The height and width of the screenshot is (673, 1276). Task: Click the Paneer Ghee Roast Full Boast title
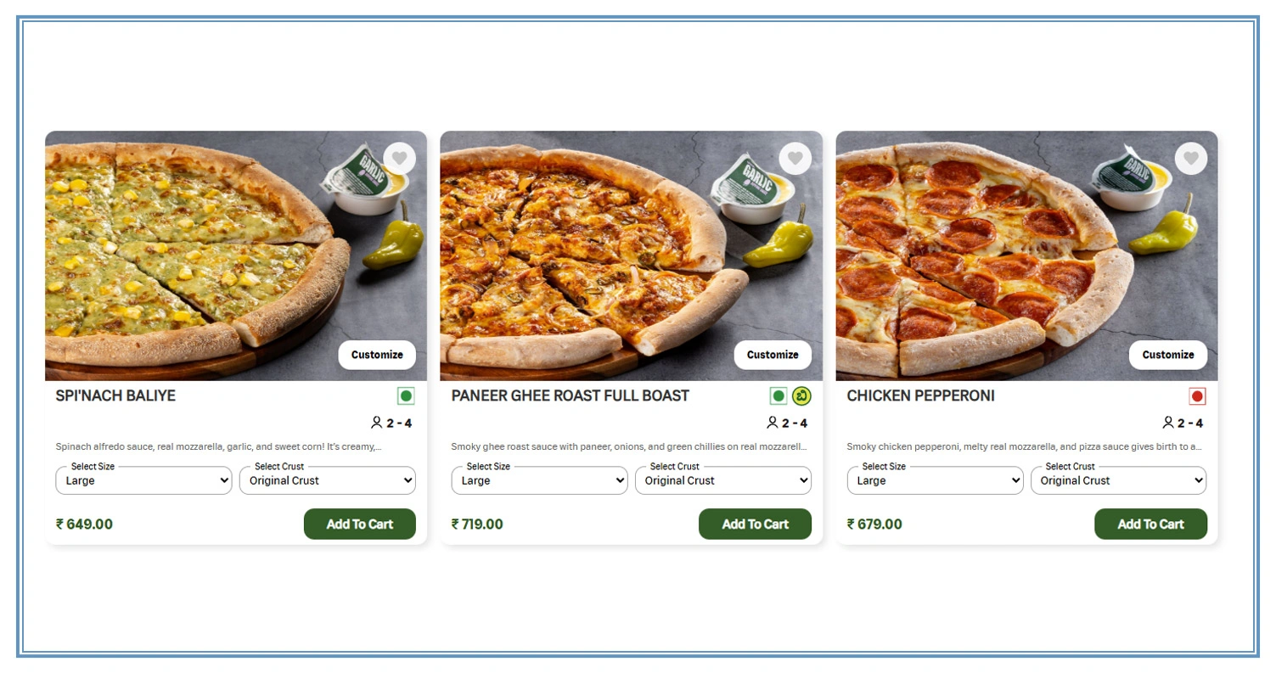(571, 395)
